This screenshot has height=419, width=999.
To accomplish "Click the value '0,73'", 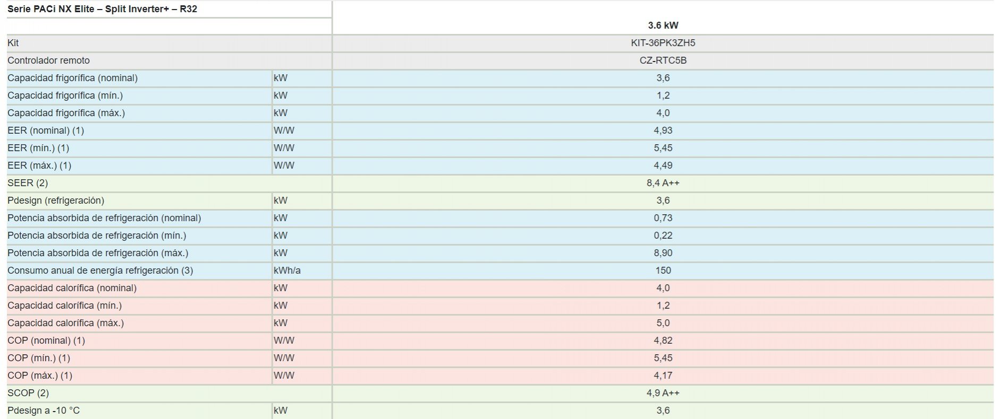I will tap(663, 218).
